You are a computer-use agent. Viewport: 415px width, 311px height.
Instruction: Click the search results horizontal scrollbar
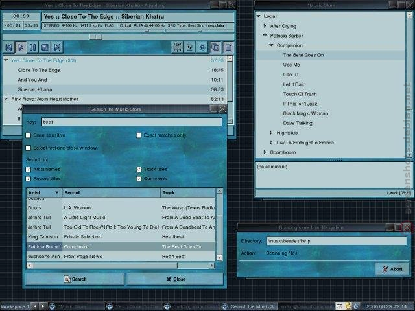point(121,265)
